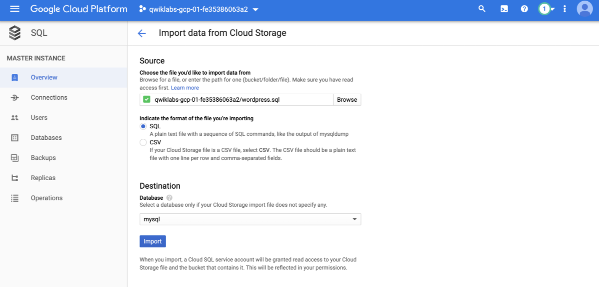599x287 pixels.
Task: Click the SQL product title text
Action: coord(39,33)
